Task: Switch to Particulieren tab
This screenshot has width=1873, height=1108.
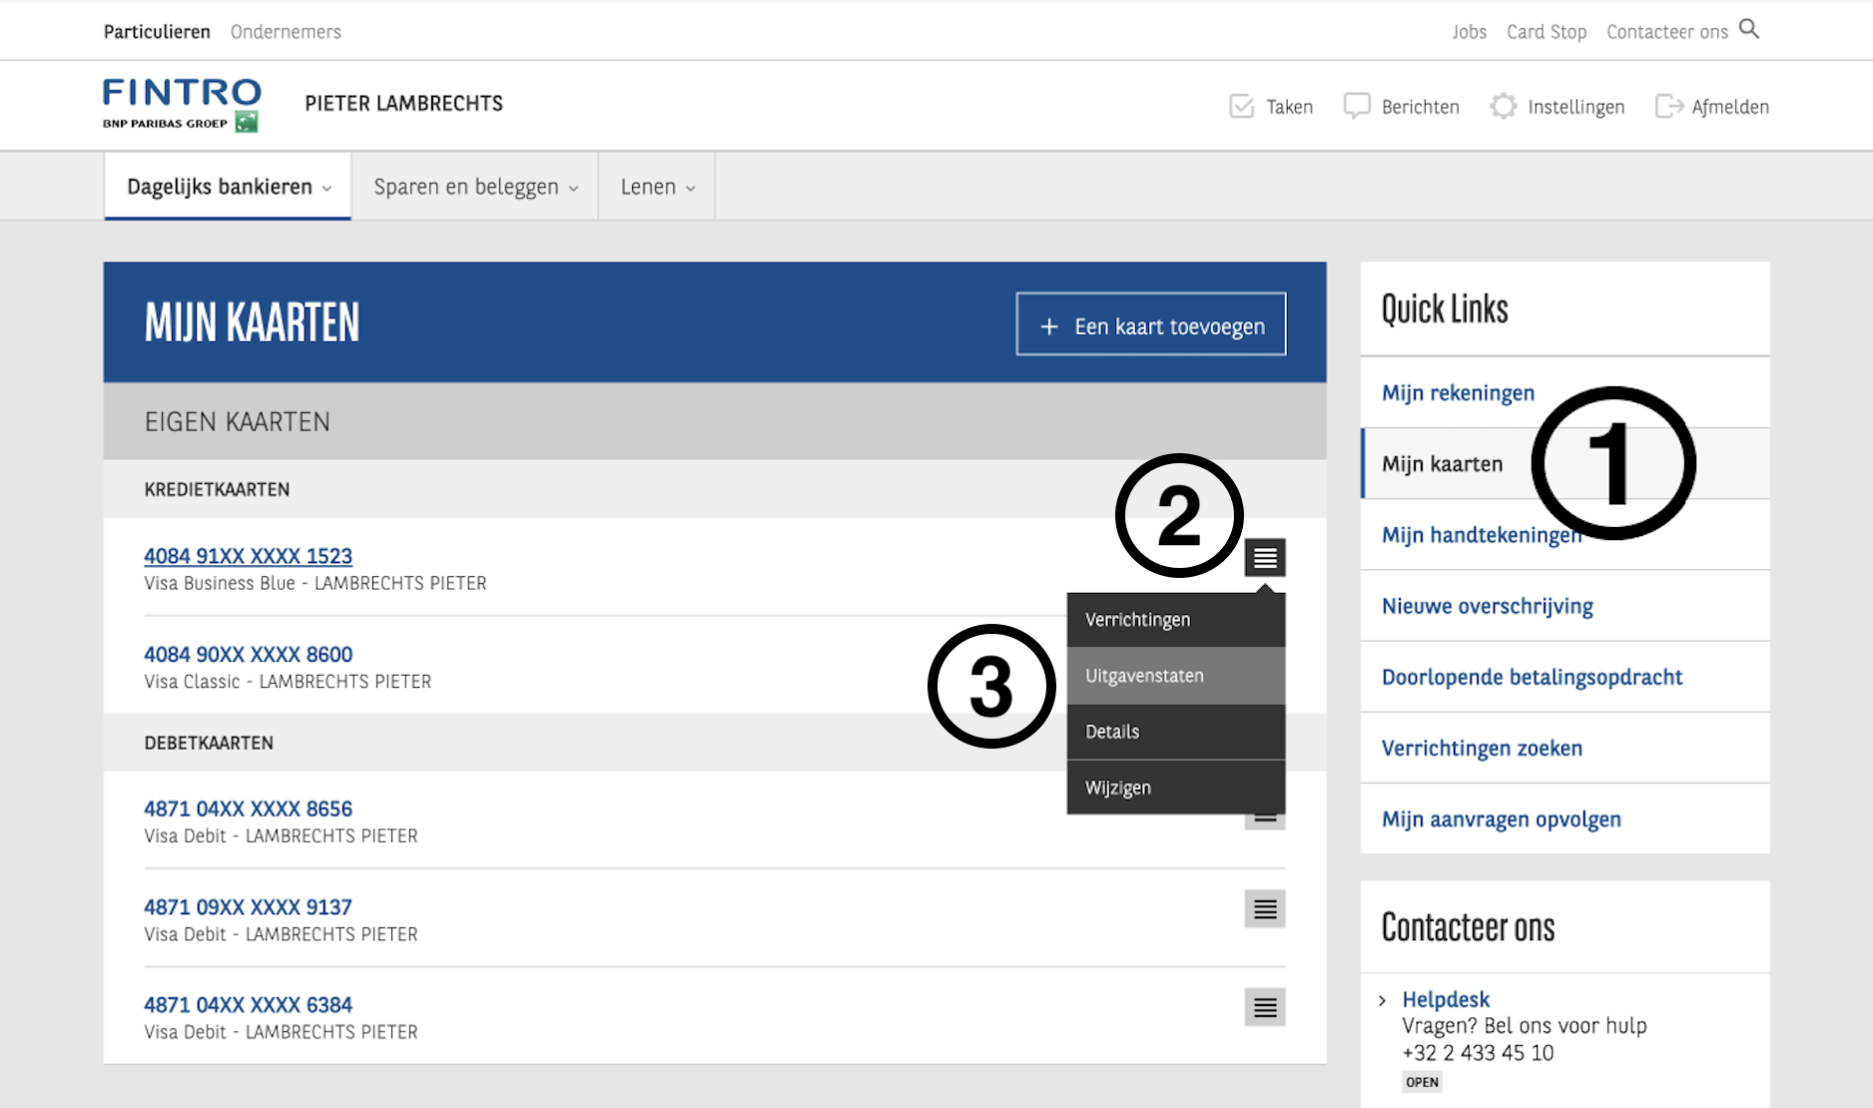Action: point(157,32)
